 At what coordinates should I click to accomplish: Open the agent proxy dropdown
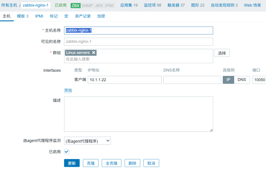(87, 141)
